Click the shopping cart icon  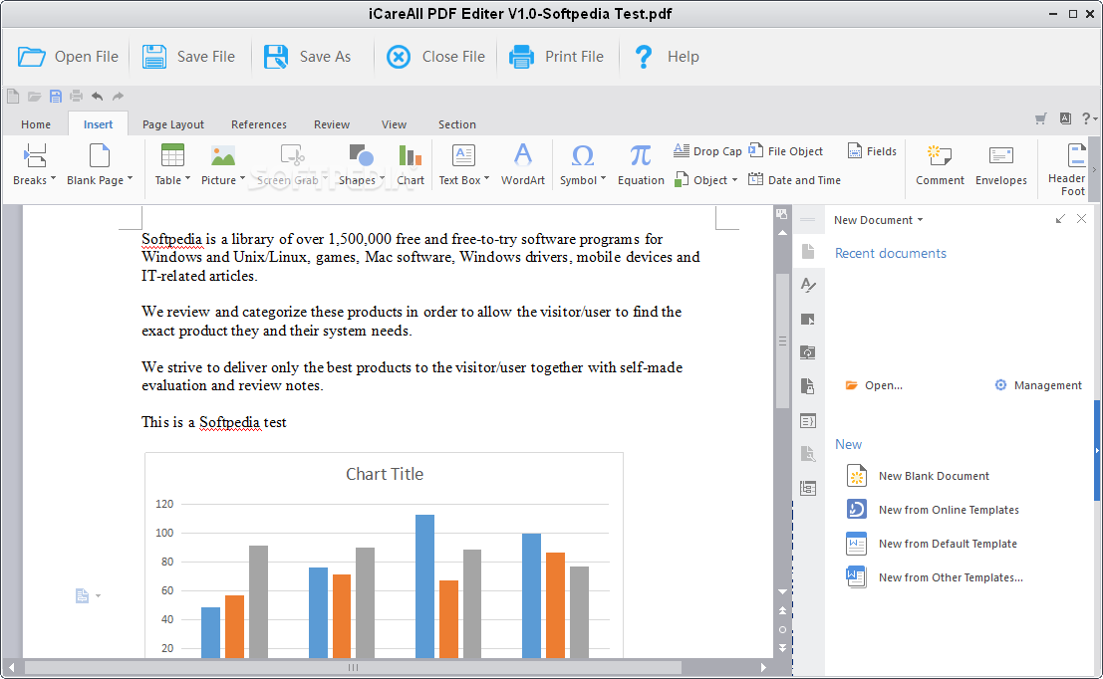[x=1040, y=118]
